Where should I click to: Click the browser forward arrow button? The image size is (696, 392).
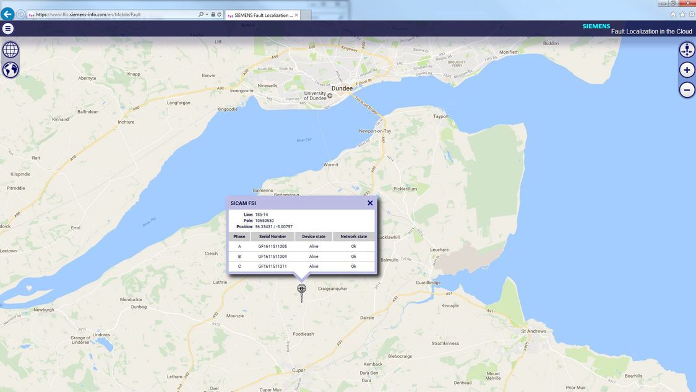20,14
